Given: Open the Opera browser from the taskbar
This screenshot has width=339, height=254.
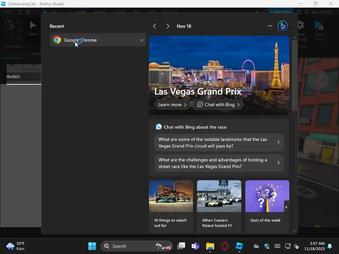Looking at the screenshot, I should click(x=225, y=246).
